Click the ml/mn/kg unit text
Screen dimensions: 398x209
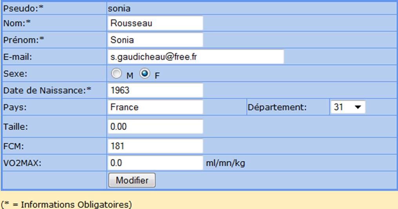[225, 163]
